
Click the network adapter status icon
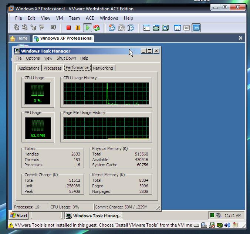(x=220, y=225)
